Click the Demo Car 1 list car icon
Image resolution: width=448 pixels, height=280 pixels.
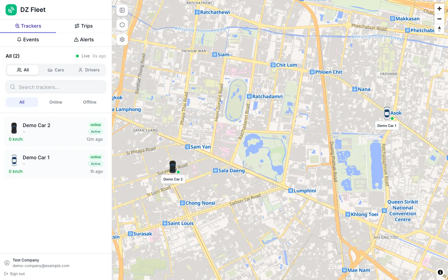(x=14, y=160)
